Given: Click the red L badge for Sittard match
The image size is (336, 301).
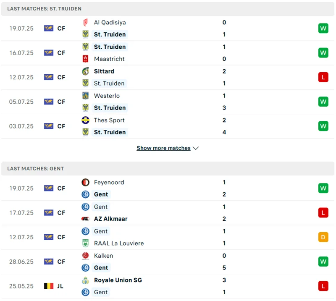Looking at the screenshot, I should coord(323,77).
